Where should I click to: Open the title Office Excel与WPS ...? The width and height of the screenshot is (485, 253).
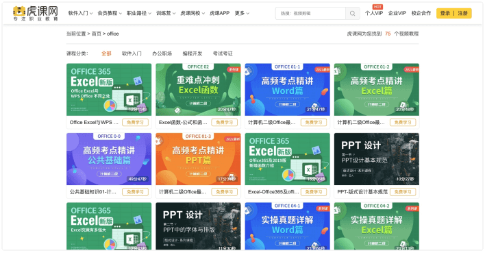coord(94,122)
